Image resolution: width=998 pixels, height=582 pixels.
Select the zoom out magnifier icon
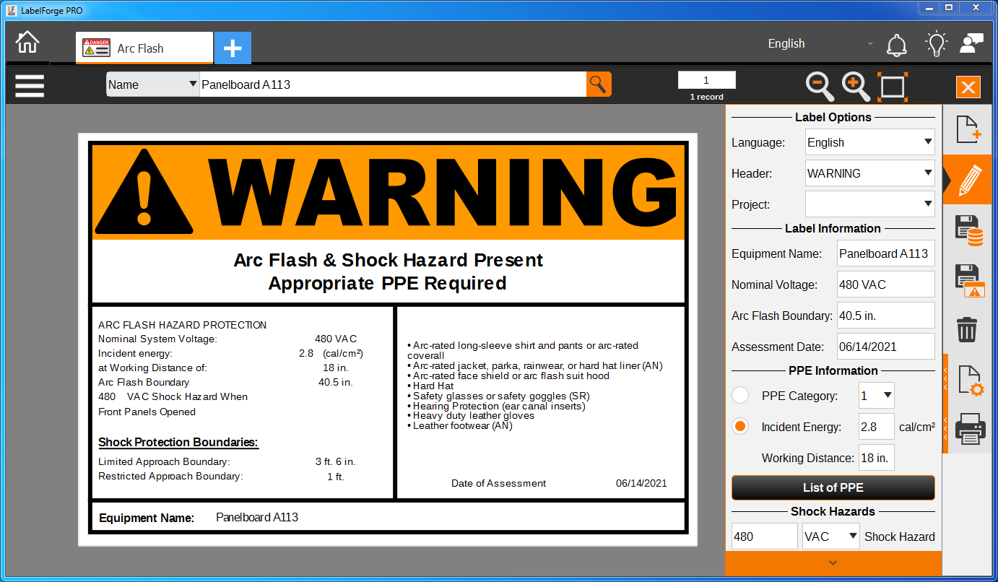[x=820, y=87]
